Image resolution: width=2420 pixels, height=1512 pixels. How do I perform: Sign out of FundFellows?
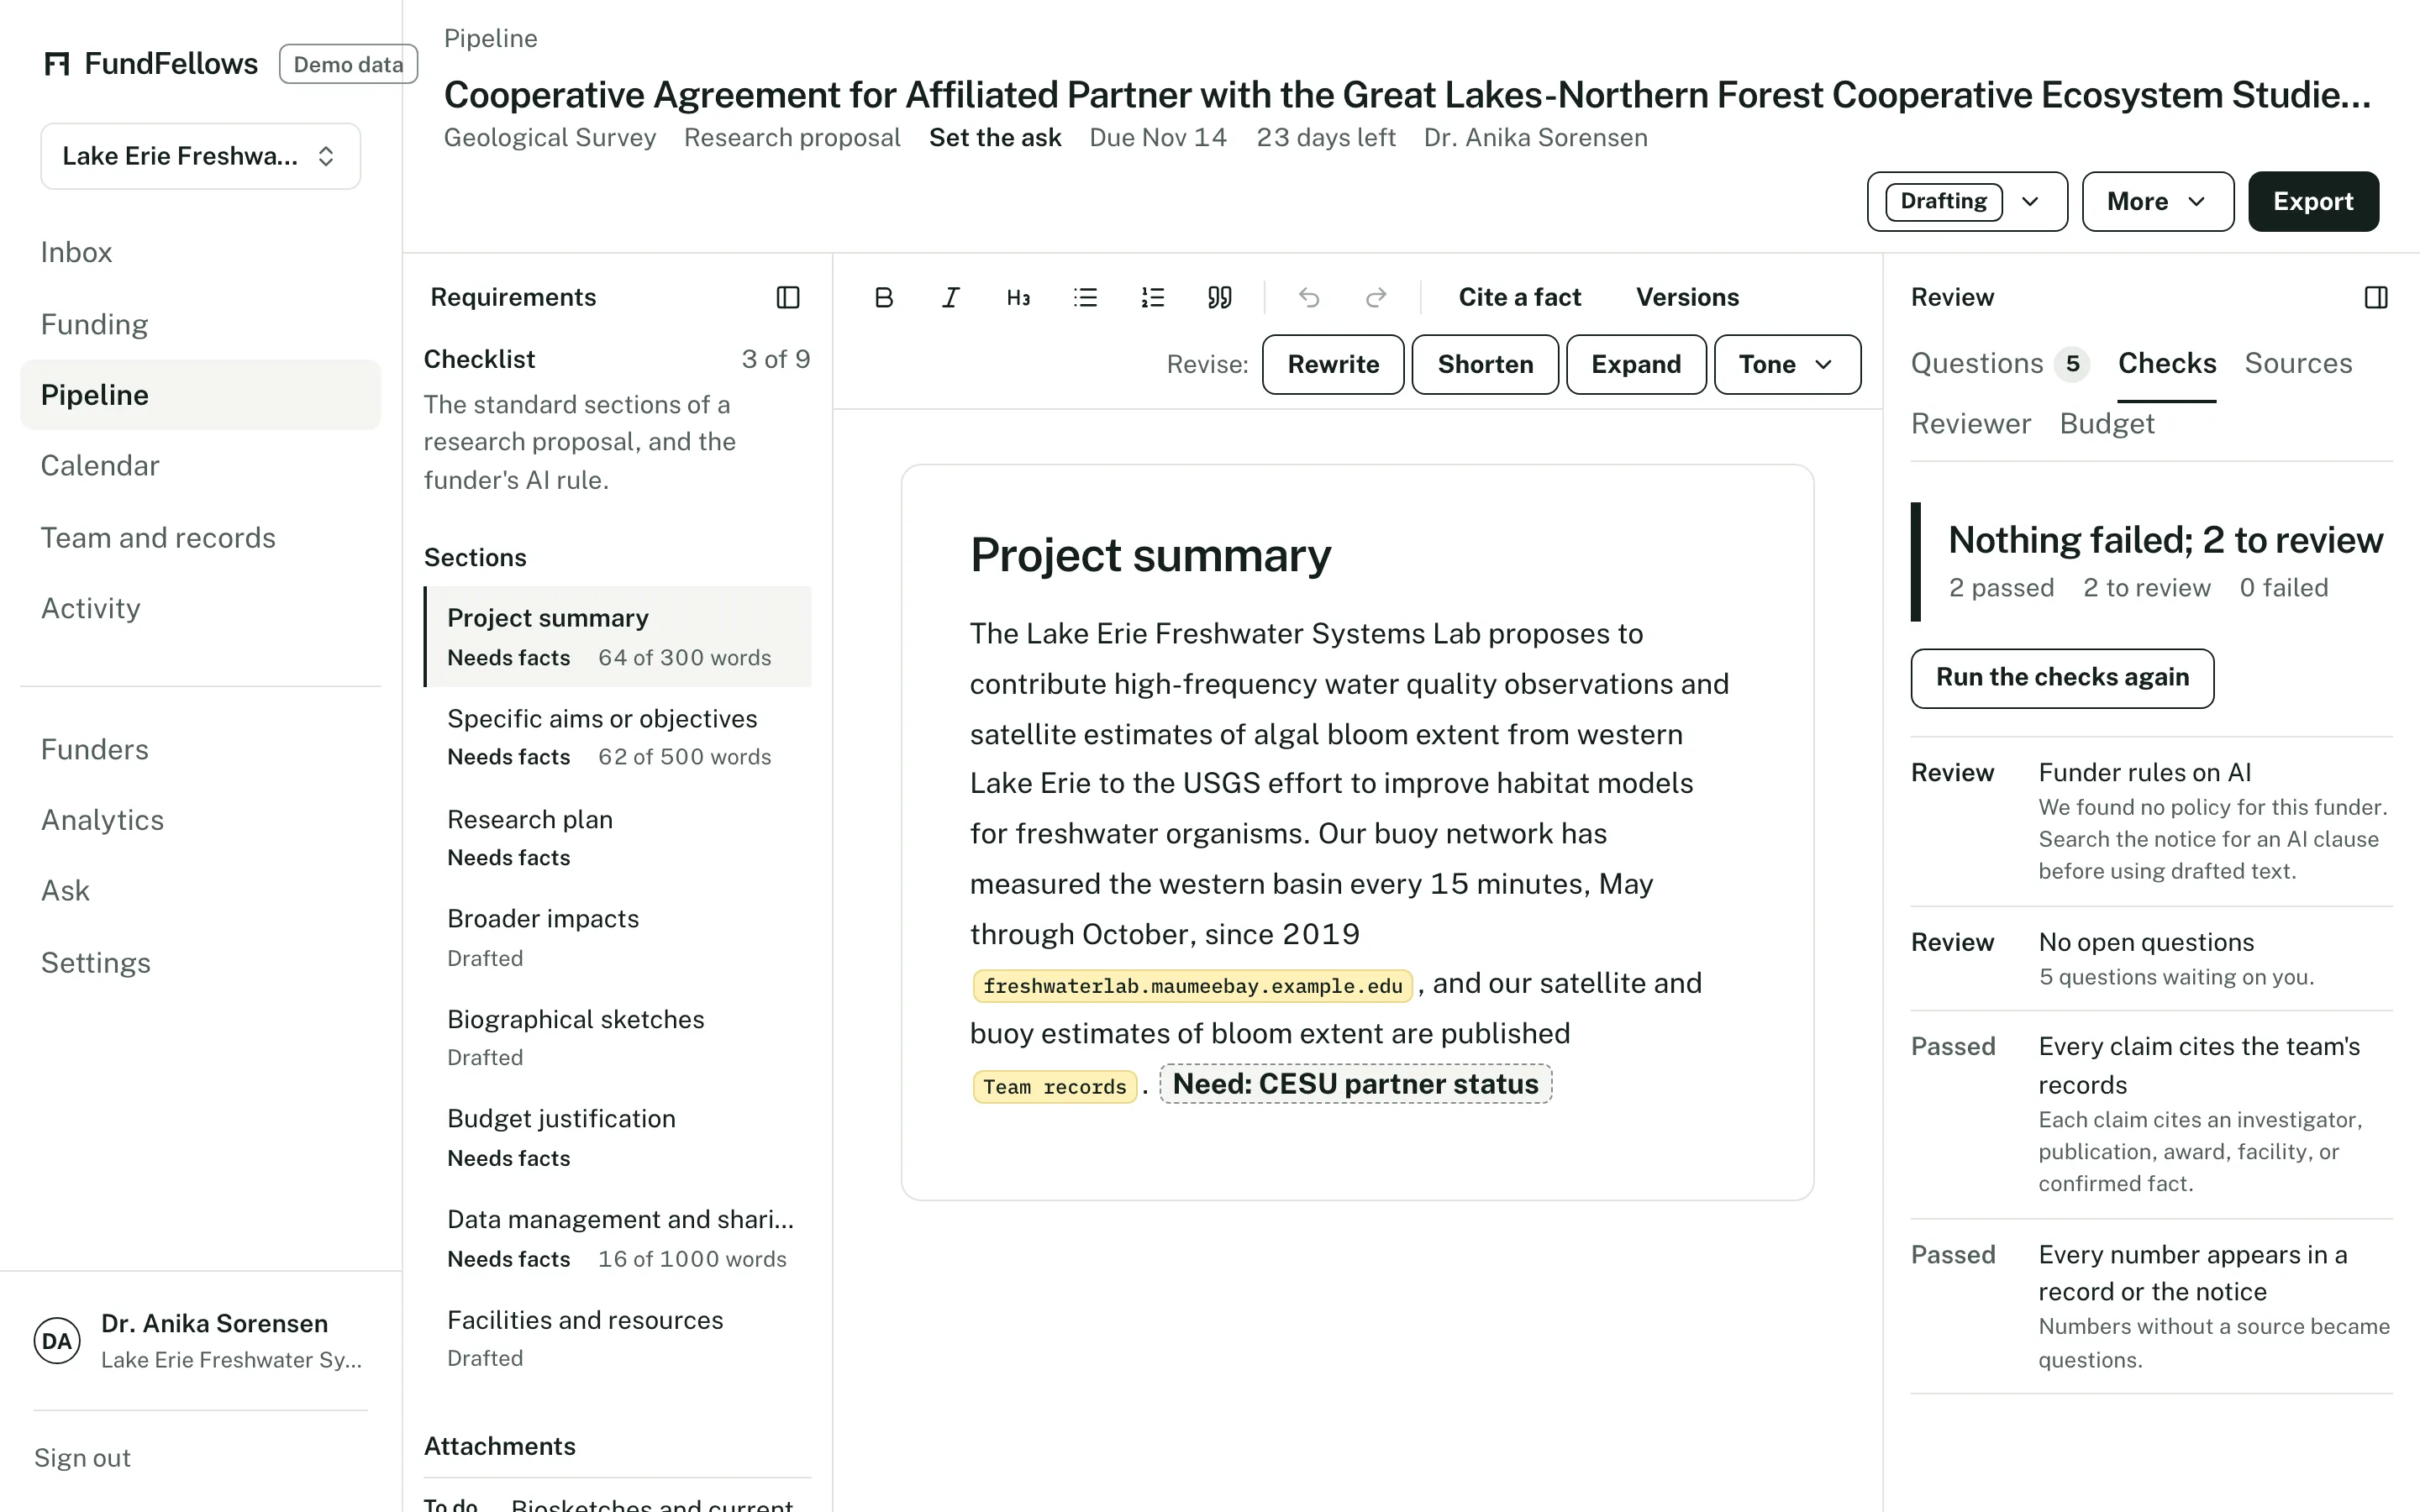[x=82, y=1458]
